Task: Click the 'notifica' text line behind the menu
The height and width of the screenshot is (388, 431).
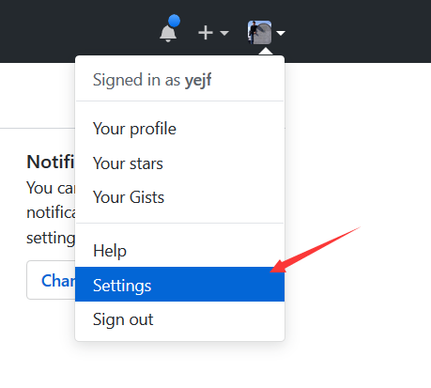Action: coord(51,212)
